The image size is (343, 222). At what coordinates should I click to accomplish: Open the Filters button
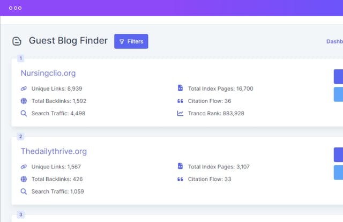tap(131, 41)
